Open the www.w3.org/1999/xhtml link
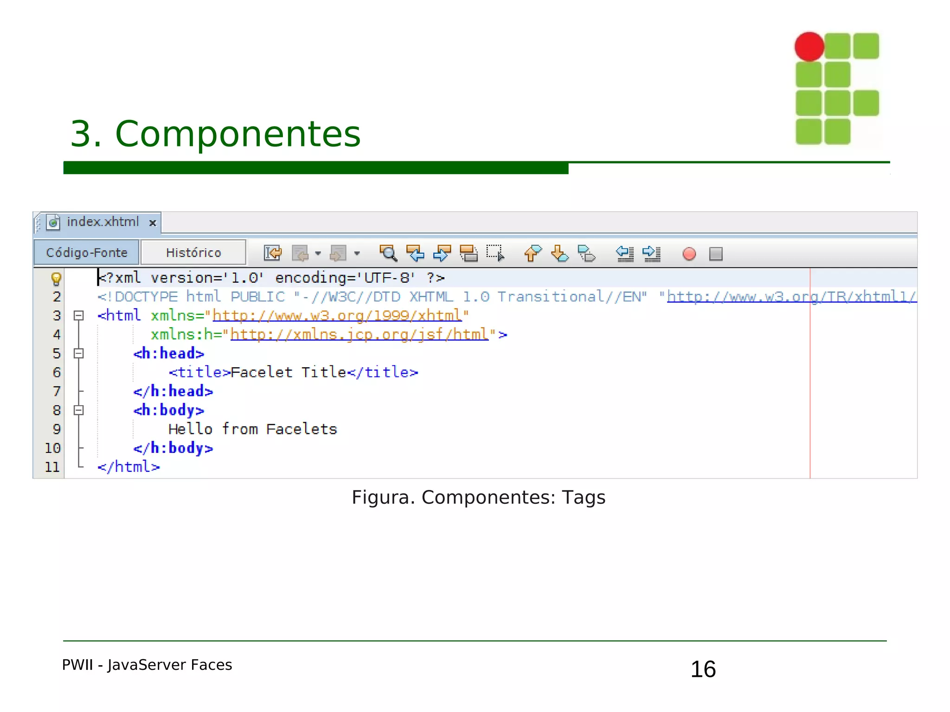 pyautogui.click(x=337, y=316)
